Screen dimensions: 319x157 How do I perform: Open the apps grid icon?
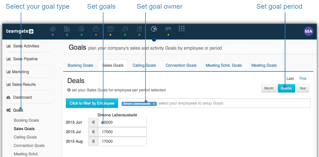pos(182,29)
